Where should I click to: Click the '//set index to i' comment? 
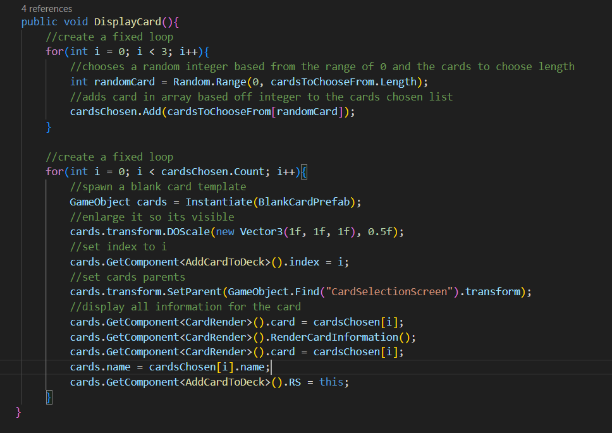tap(118, 247)
